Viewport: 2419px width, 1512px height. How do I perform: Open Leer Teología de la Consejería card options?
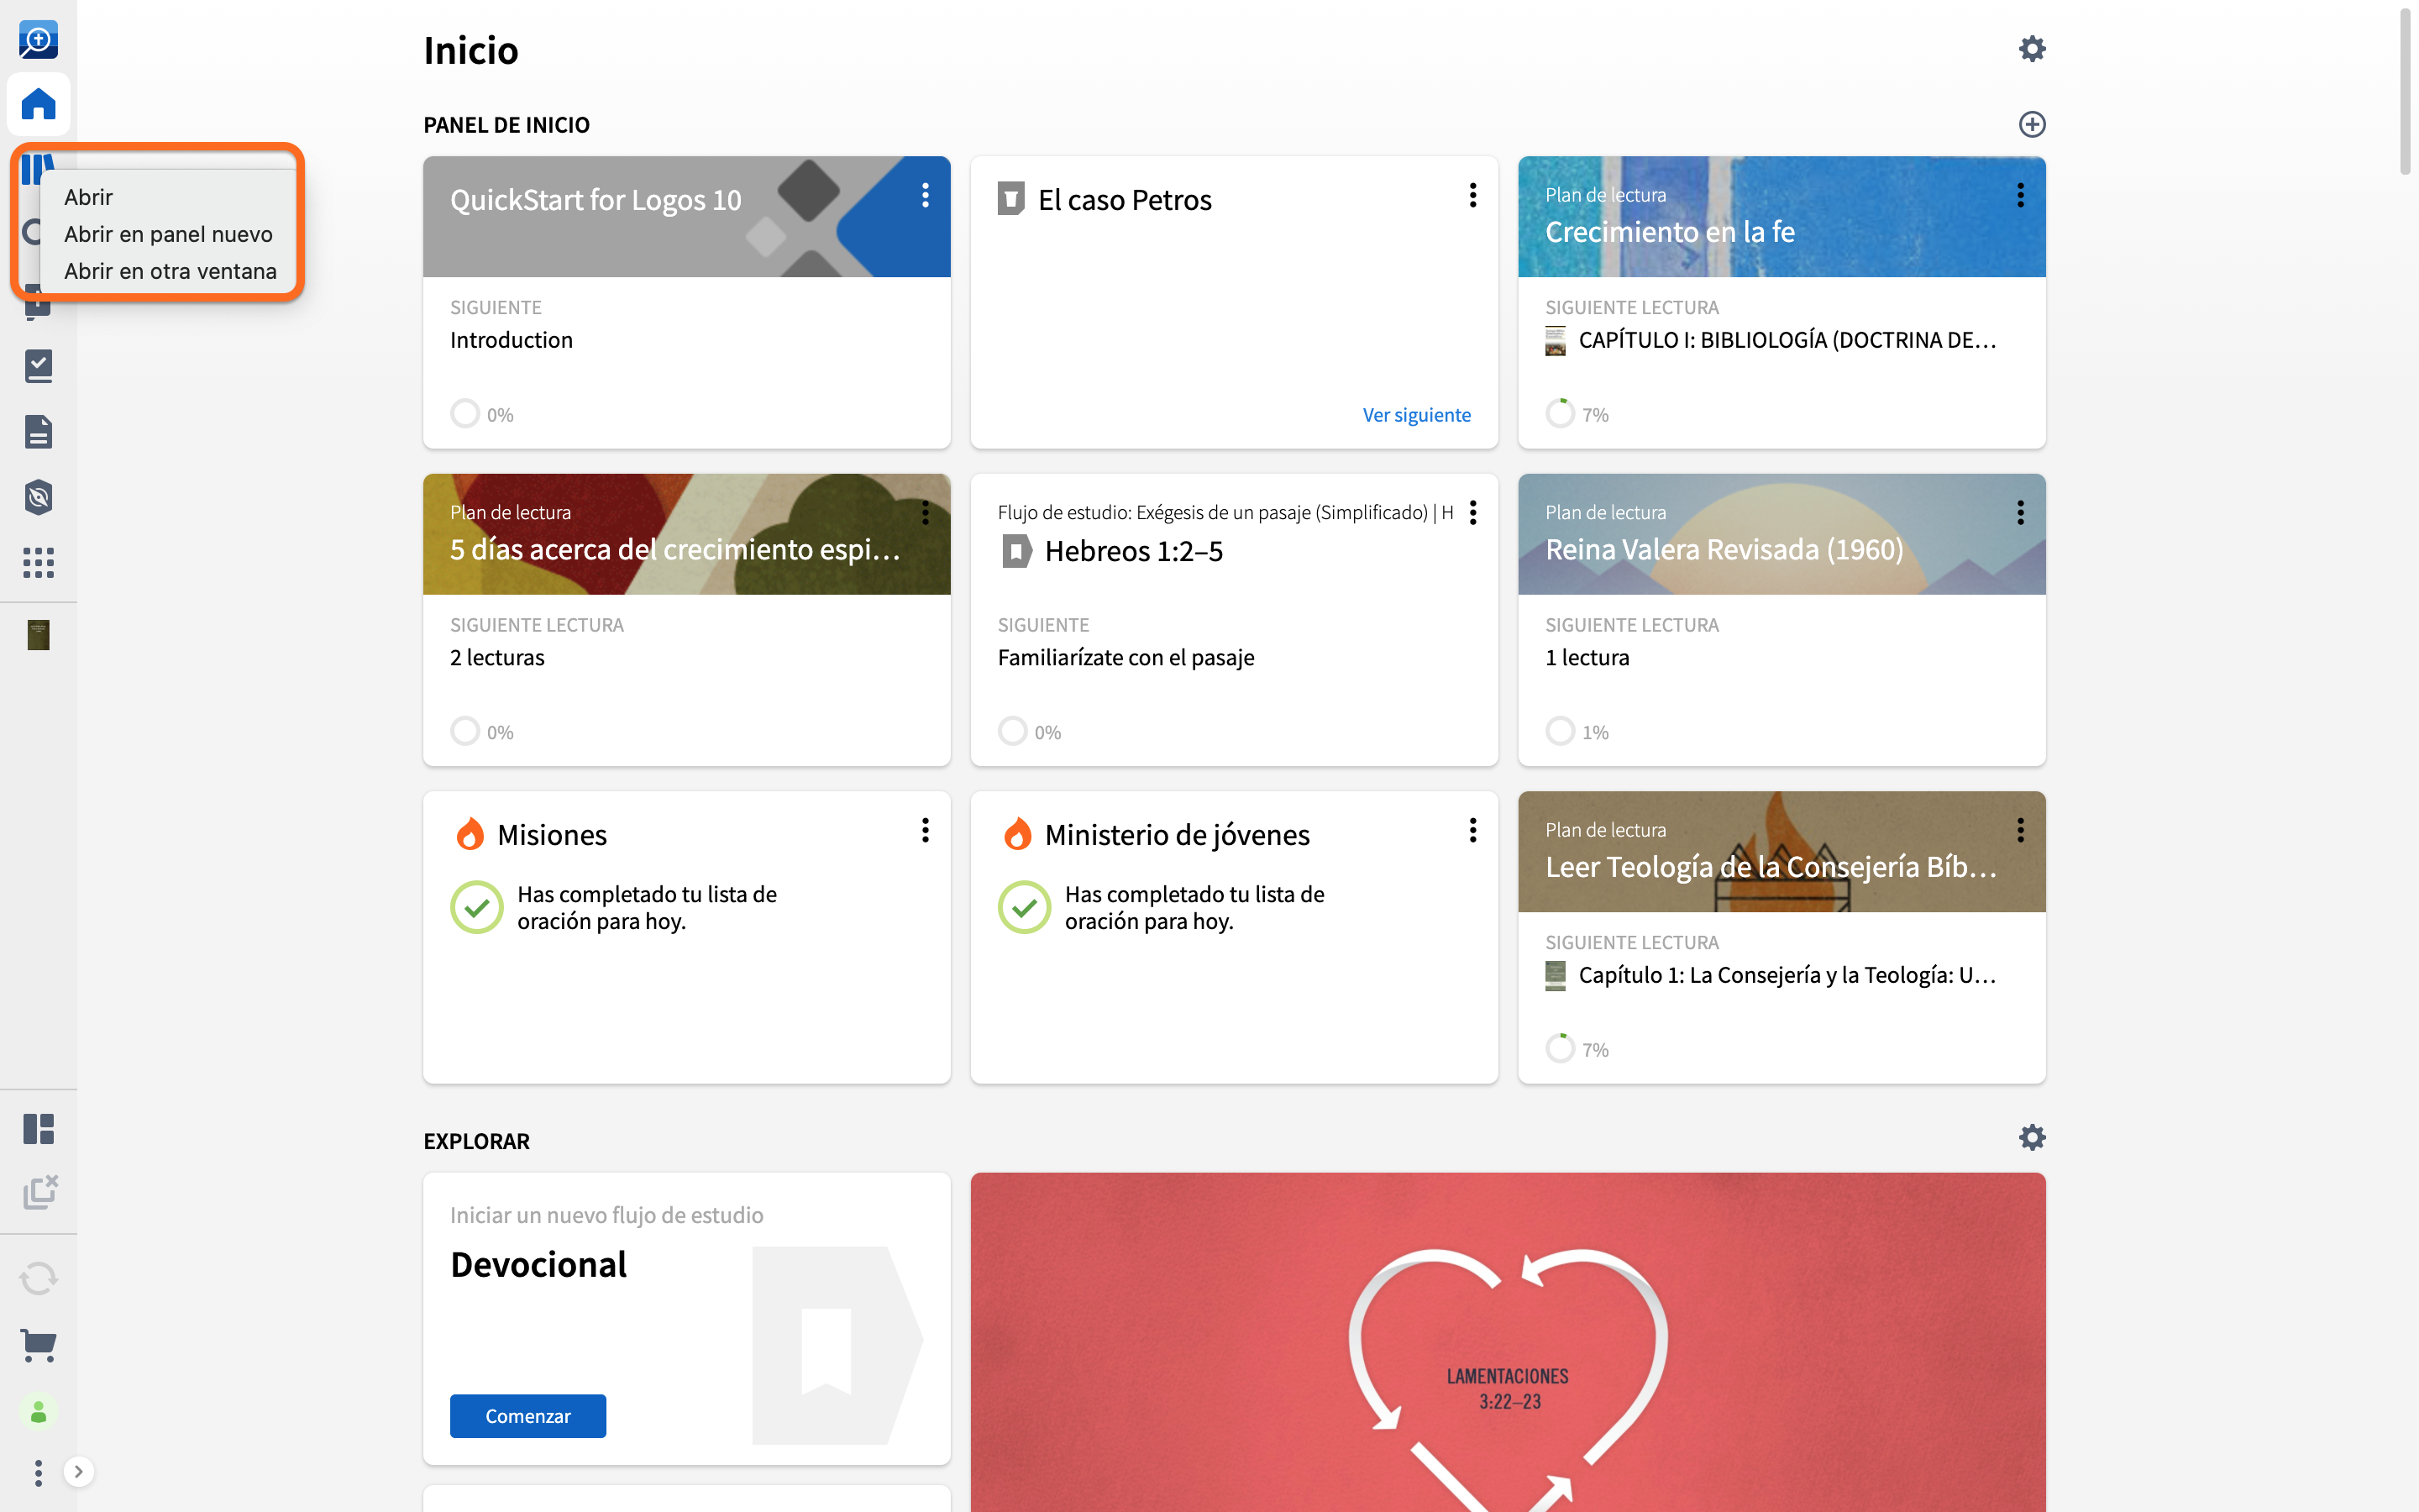click(2020, 830)
